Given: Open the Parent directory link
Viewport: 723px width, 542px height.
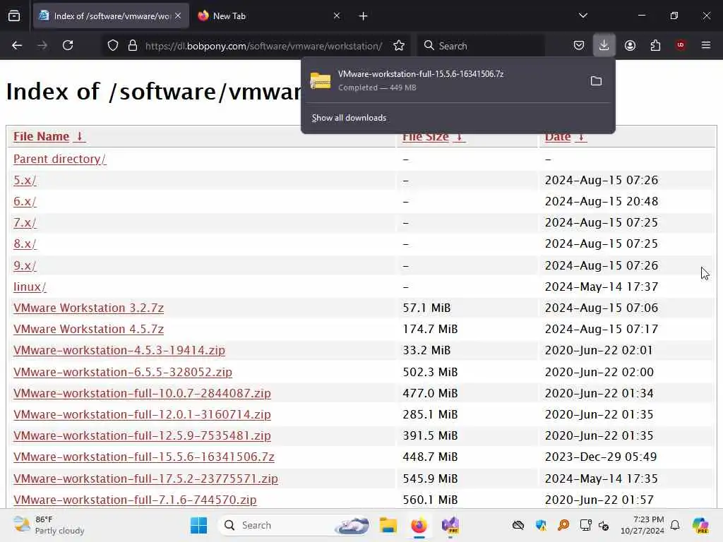Looking at the screenshot, I should [x=59, y=159].
